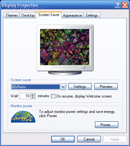
Task: Confirm with the OK button
Action: [x=63, y=139]
